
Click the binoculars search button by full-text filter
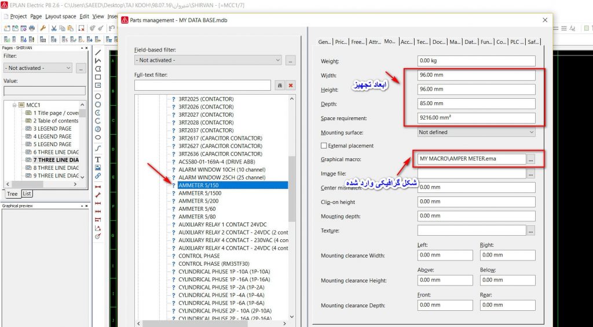point(279,85)
